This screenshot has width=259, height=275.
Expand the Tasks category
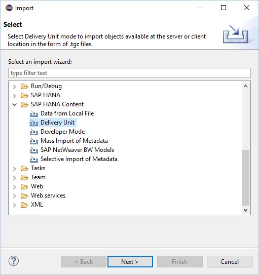(x=15, y=169)
